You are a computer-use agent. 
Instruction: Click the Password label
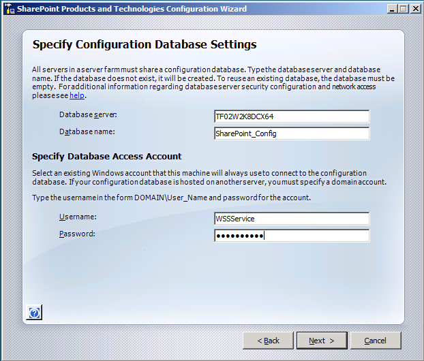77,234
